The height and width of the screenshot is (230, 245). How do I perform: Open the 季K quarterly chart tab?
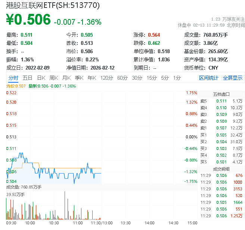click(79, 78)
